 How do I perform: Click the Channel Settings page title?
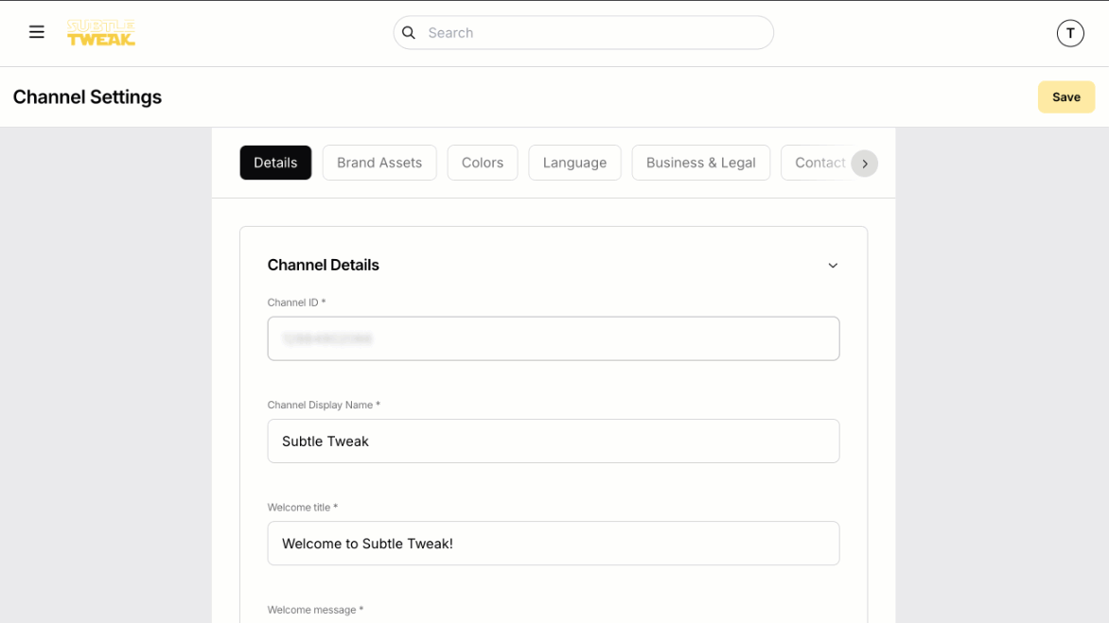(x=87, y=97)
